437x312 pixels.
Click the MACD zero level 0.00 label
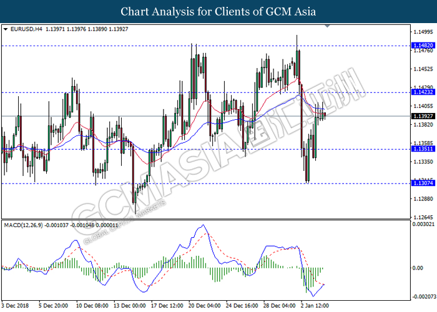click(x=418, y=268)
